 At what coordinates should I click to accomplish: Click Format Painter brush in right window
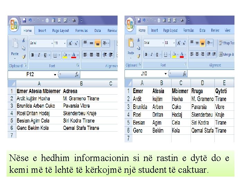click(x=139, y=56)
